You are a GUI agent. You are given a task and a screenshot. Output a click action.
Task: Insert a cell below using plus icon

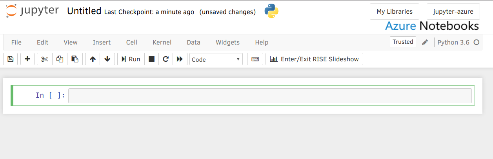[27, 59]
